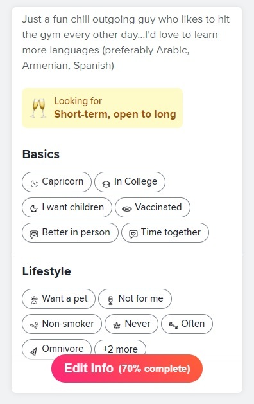Screen dimensions: 254x404
Task: Click the moon icon beside Capricorn
Action: pos(34,183)
